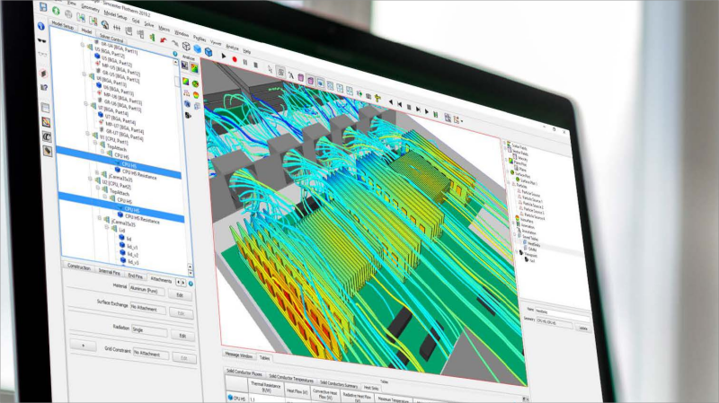Viewport: 719px width, 403px height.
Task: Open the Solve menu
Action: click(149, 24)
